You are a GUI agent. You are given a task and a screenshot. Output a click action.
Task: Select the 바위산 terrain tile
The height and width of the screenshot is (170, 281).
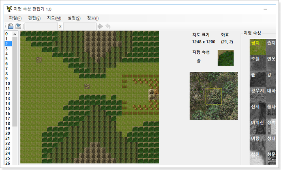tap(257, 126)
